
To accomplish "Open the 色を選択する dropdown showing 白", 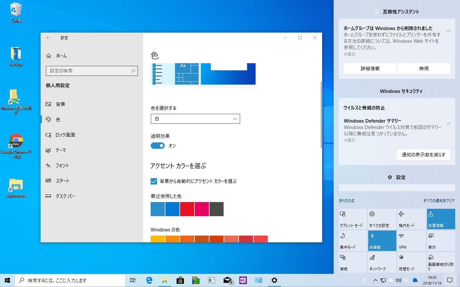I will click(195, 119).
